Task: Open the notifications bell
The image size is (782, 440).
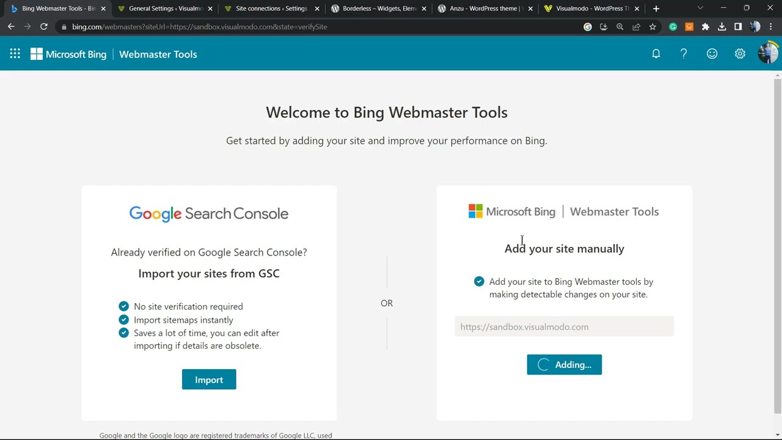Action: pyautogui.click(x=656, y=54)
